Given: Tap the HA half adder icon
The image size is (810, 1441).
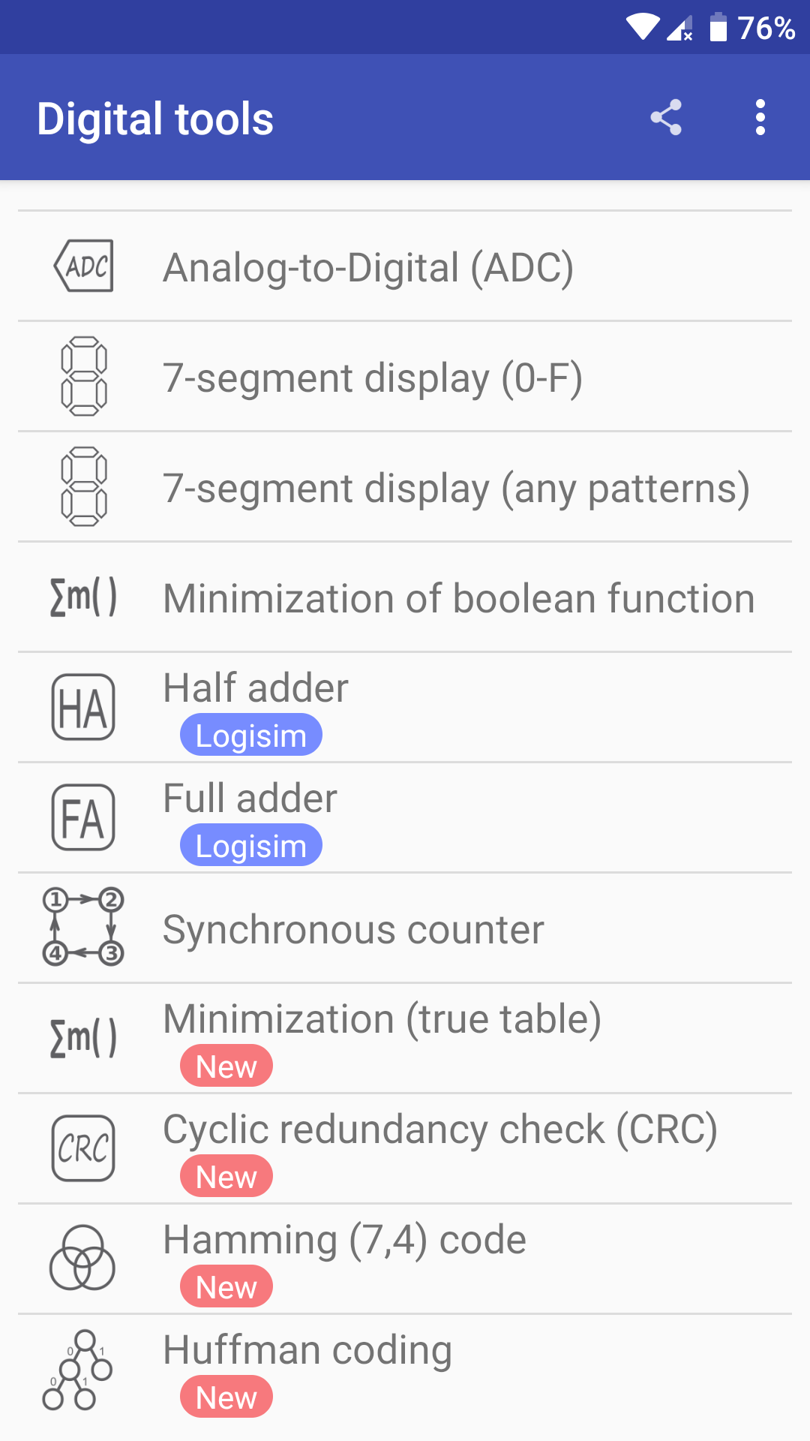Looking at the screenshot, I should [83, 707].
